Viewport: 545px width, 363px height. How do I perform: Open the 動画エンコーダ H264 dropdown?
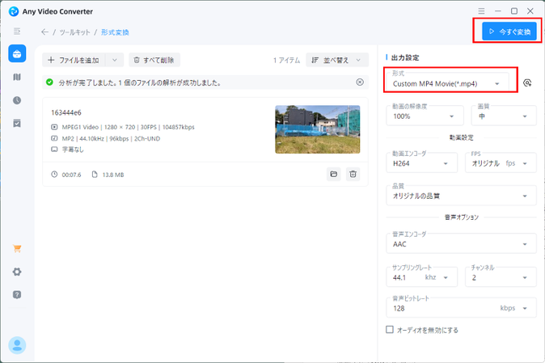(422, 163)
